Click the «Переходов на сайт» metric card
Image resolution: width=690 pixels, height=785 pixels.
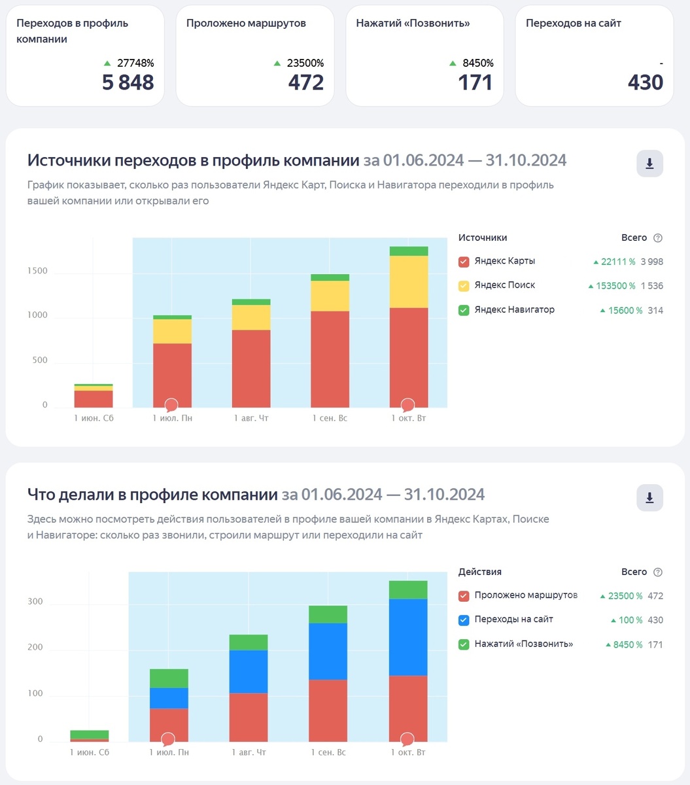[x=594, y=56]
